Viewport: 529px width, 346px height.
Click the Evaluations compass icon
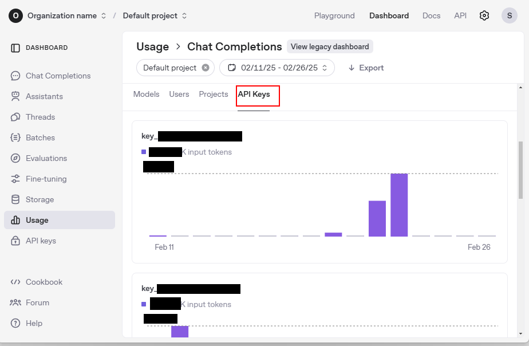tap(15, 158)
